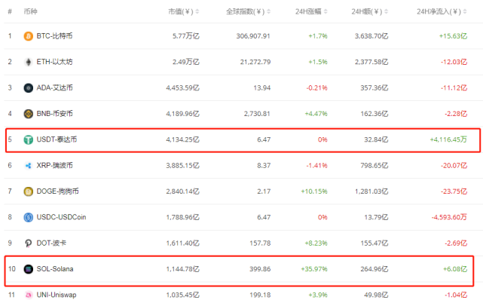
Task: Click SOL 24H volume 264.96亿
Action: point(374,269)
